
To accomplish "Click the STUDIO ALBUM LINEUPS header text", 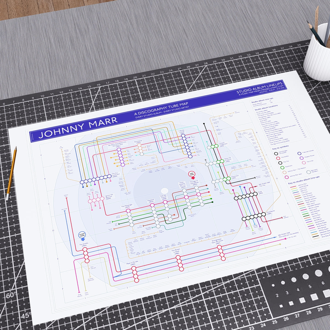I will [260, 87].
